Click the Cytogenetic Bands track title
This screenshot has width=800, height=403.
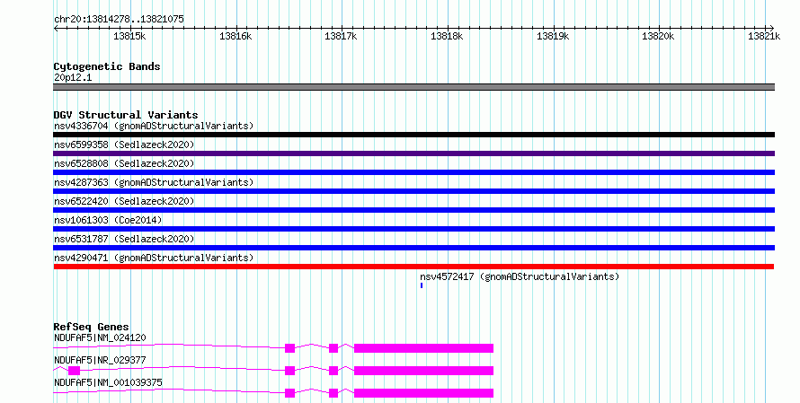107,66
